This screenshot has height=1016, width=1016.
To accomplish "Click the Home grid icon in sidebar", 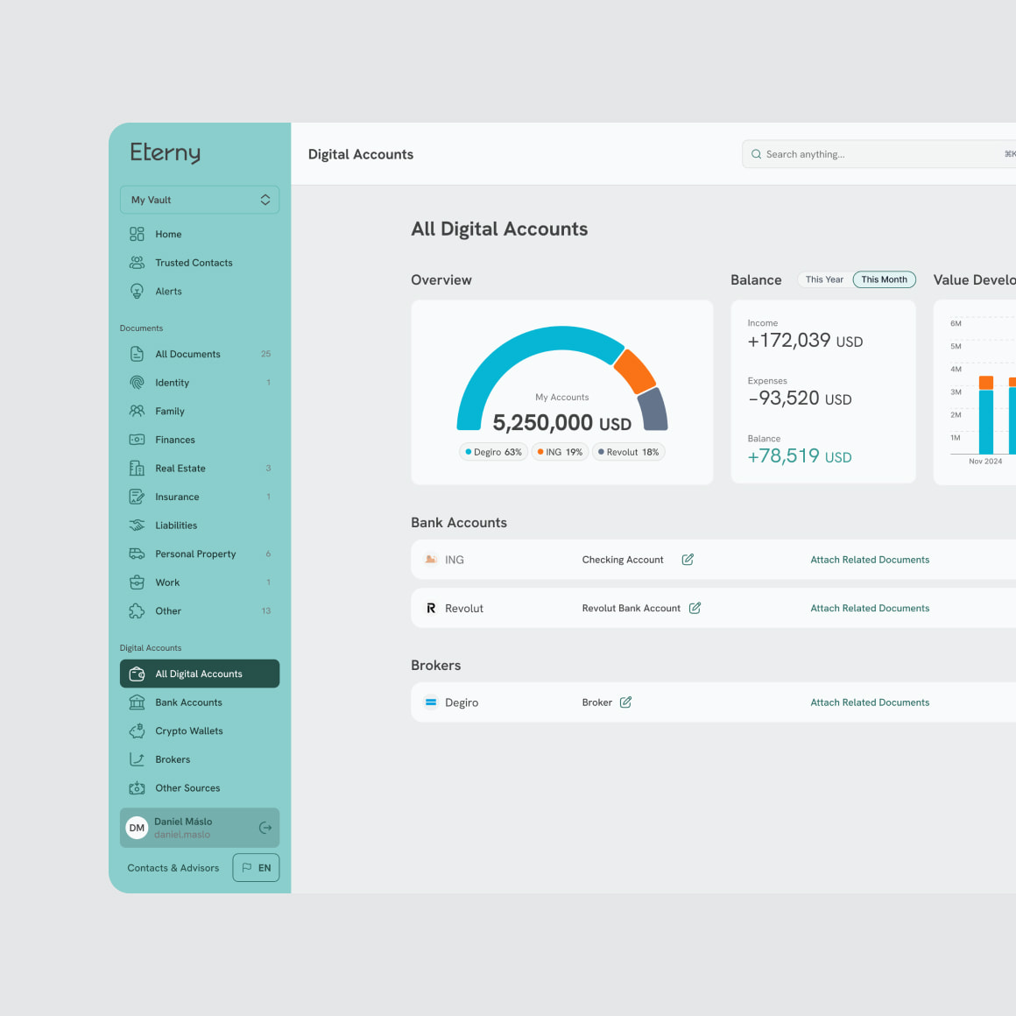I will pos(137,234).
